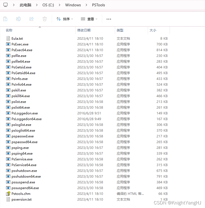Viewport: 205px width, 208px height.
Task: Select the psfile64.exe file icon
Action: pos(8,61)
